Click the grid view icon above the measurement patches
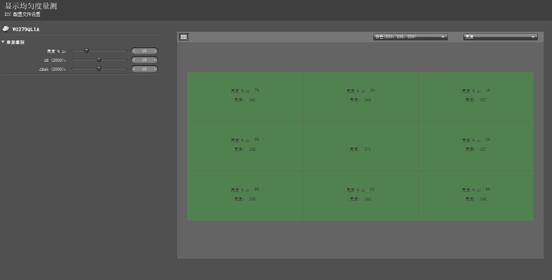 184,37
